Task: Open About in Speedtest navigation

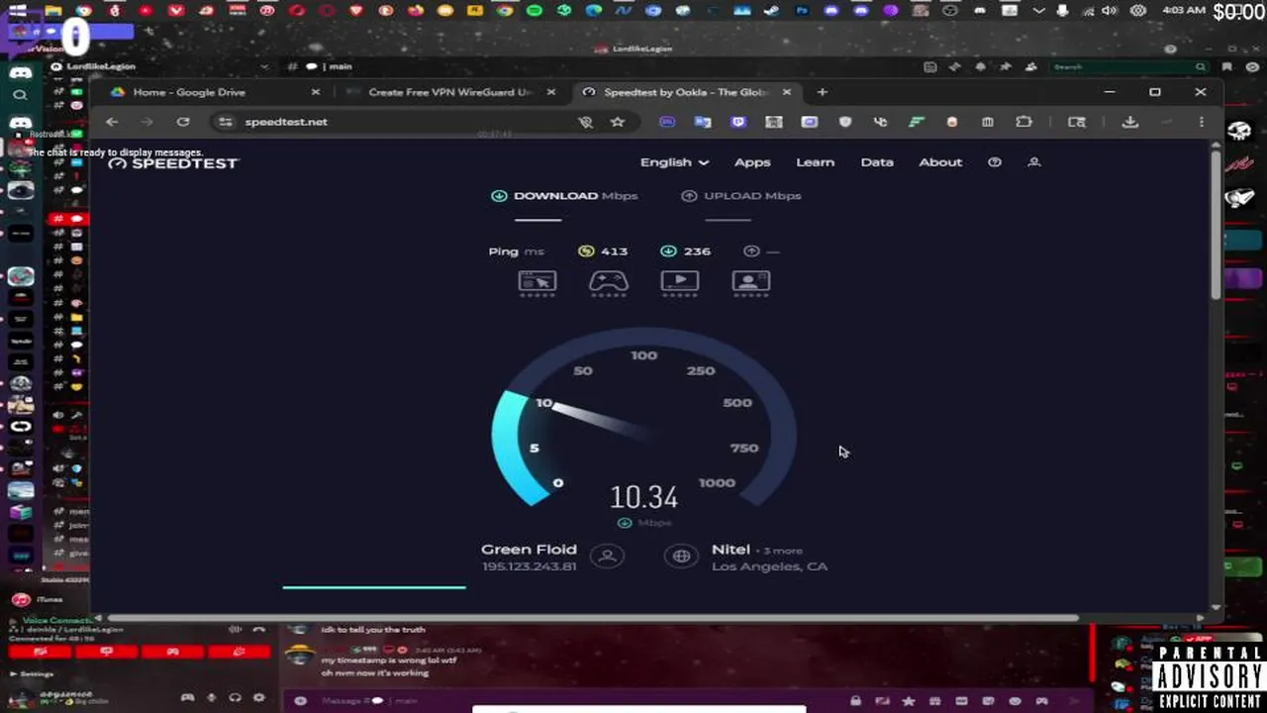Action: (940, 162)
